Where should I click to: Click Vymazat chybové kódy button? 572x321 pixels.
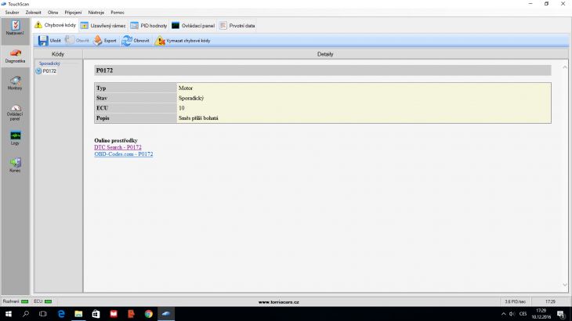[183, 41]
